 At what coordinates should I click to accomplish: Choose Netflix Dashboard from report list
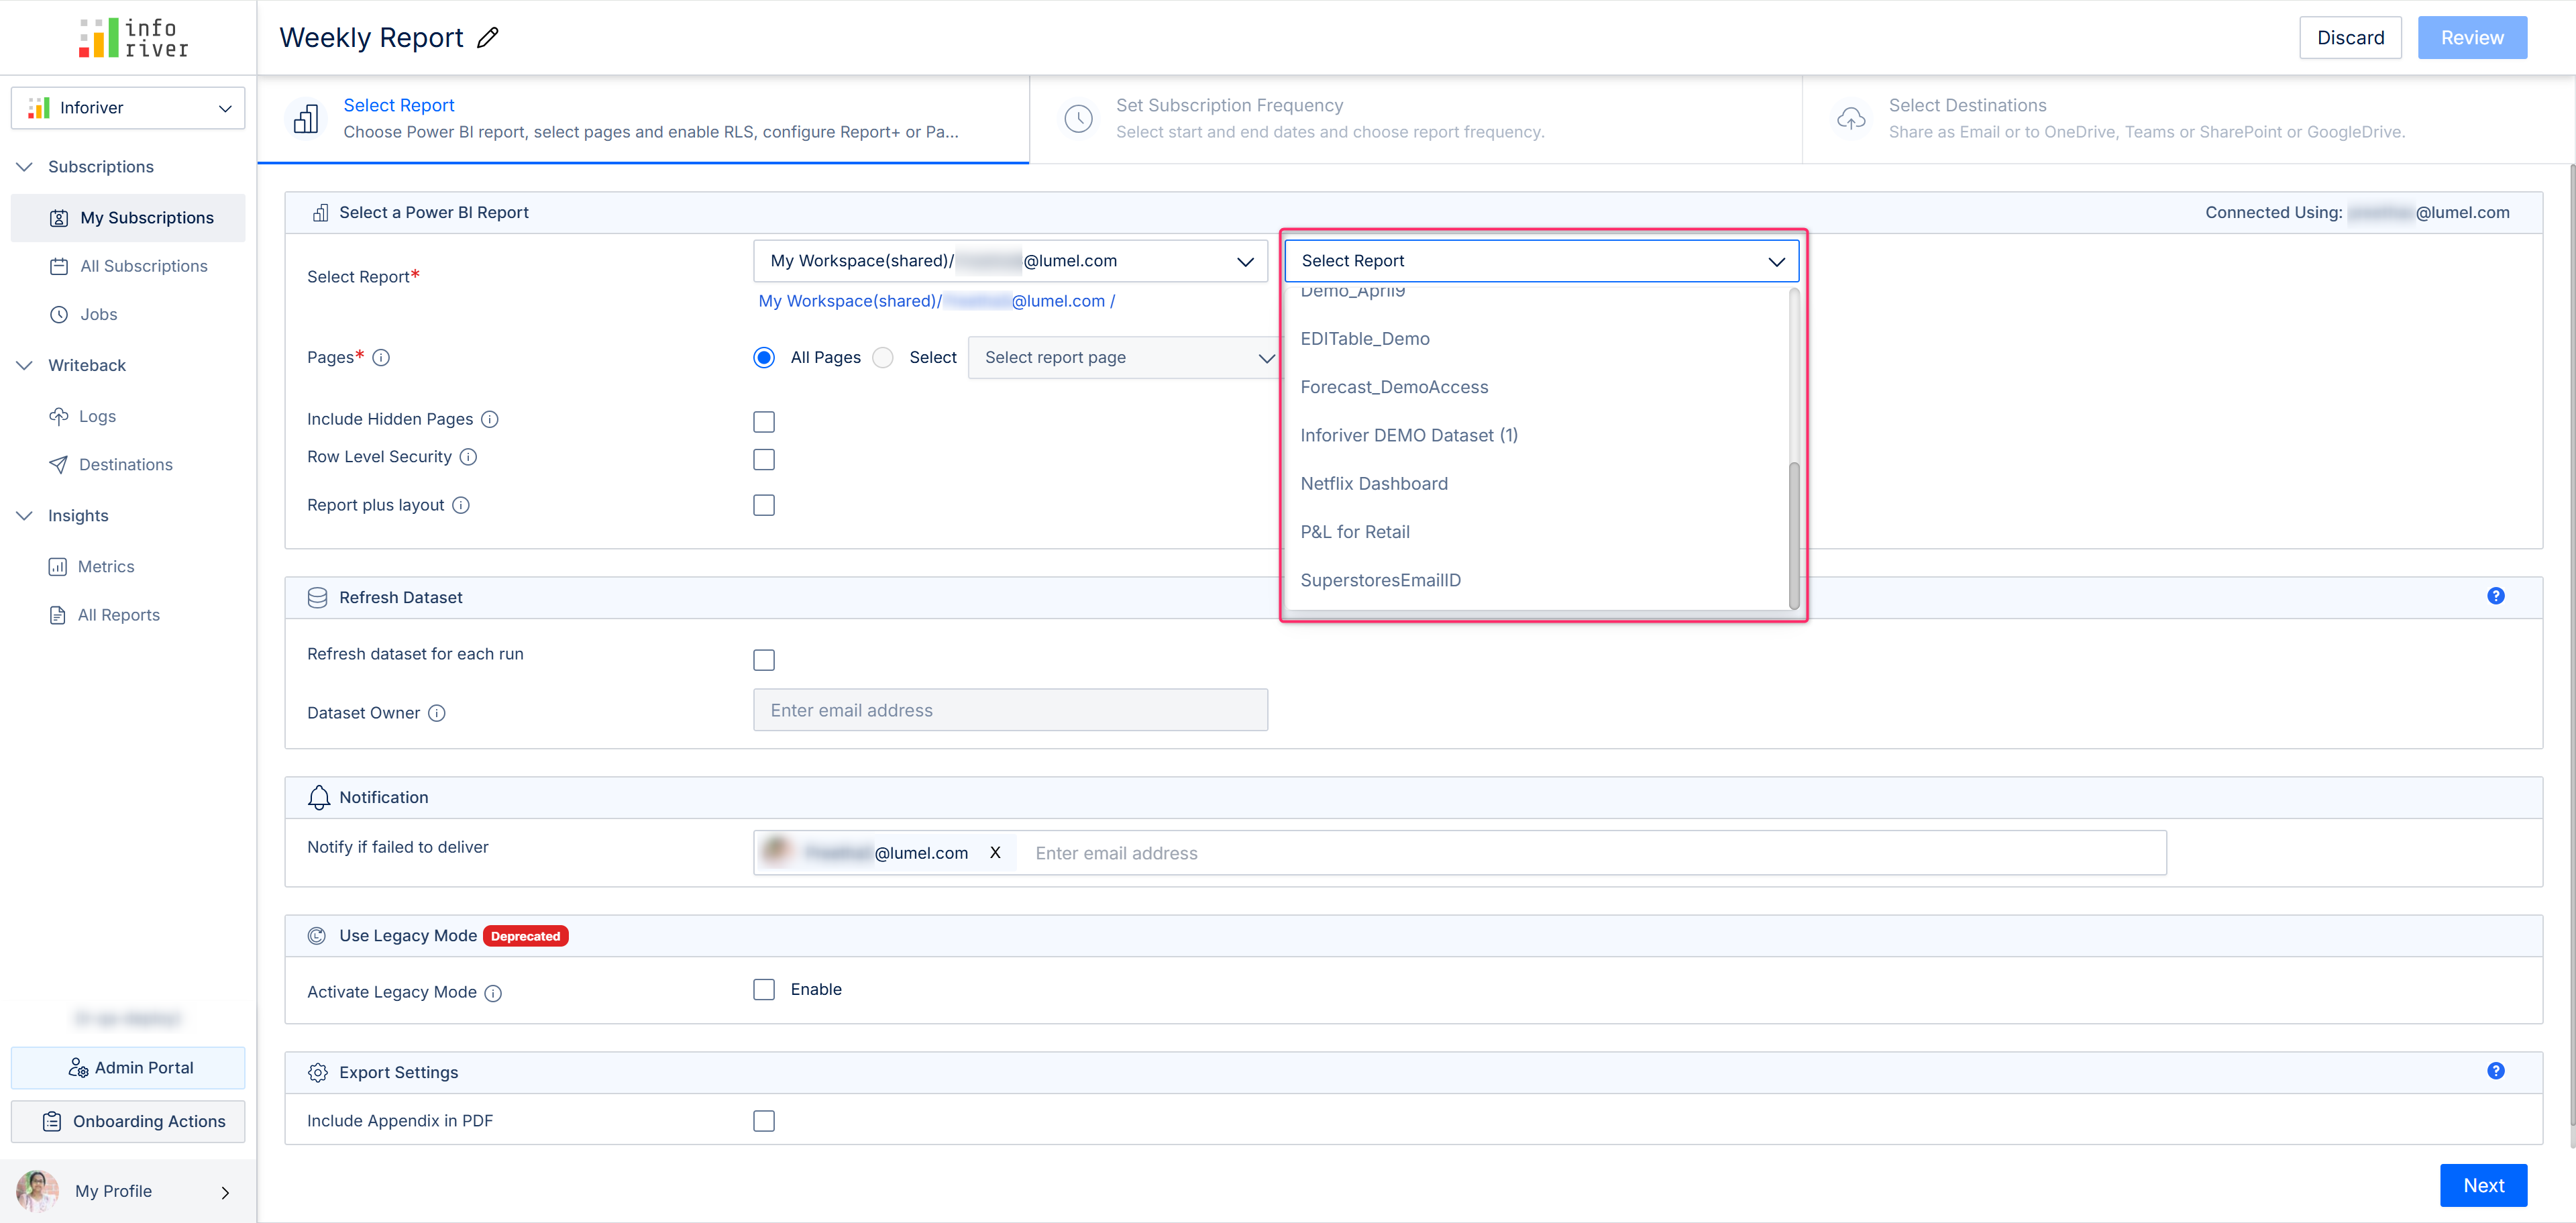(x=1374, y=484)
